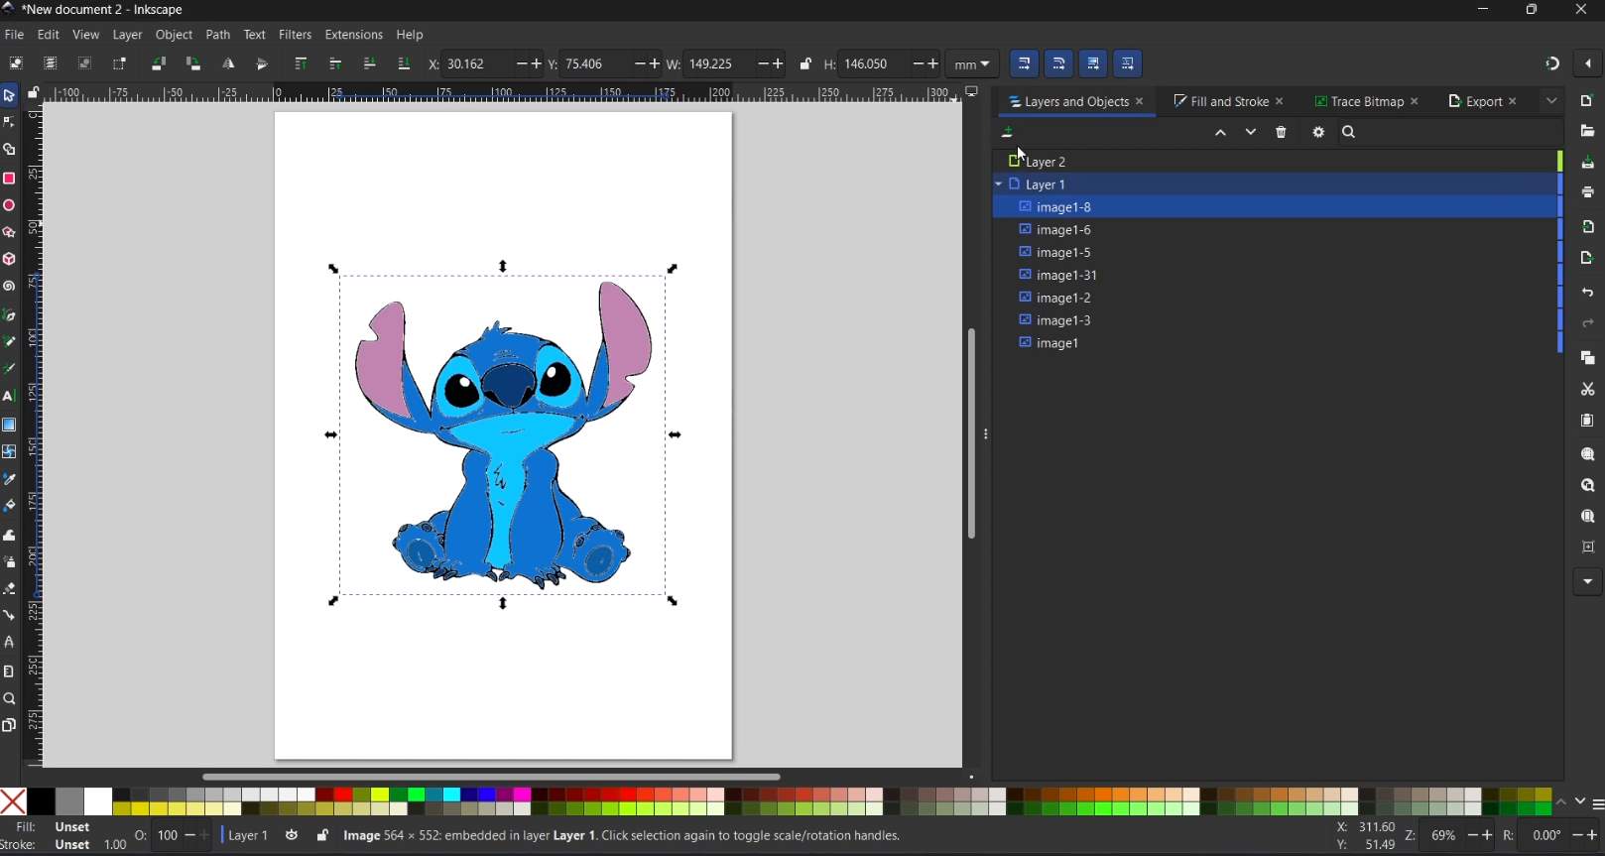Select the Pen tool
1605x856 pixels.
pyautogui.click(x=9, y=315)
